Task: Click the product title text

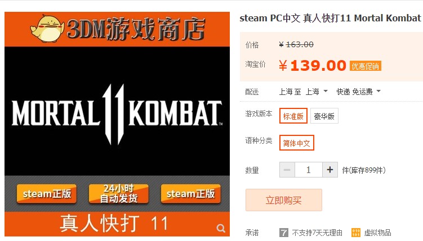Action: coord(331,18)
